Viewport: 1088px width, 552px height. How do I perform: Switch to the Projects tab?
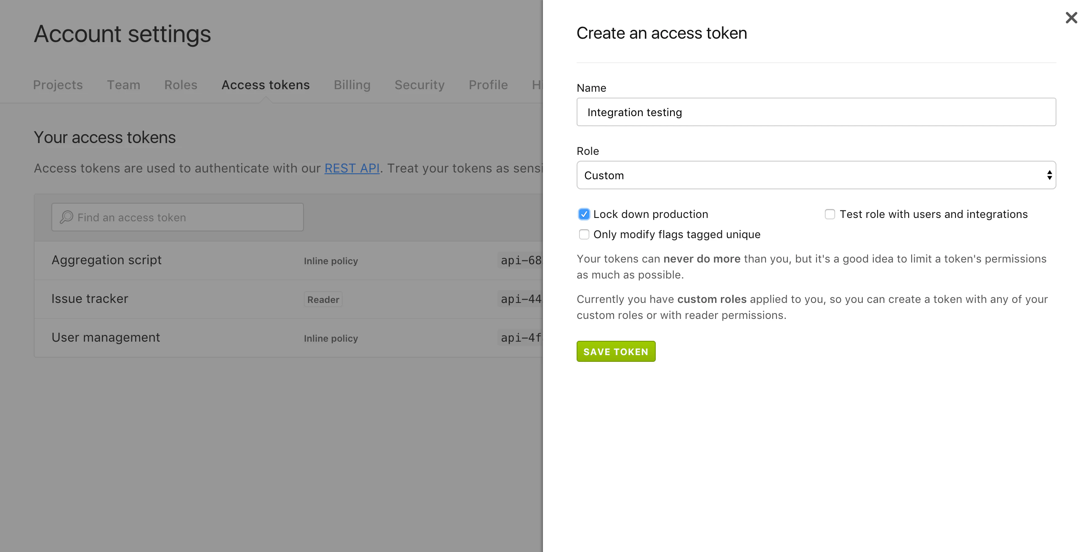pyautogui.click(x=58, y=85)
